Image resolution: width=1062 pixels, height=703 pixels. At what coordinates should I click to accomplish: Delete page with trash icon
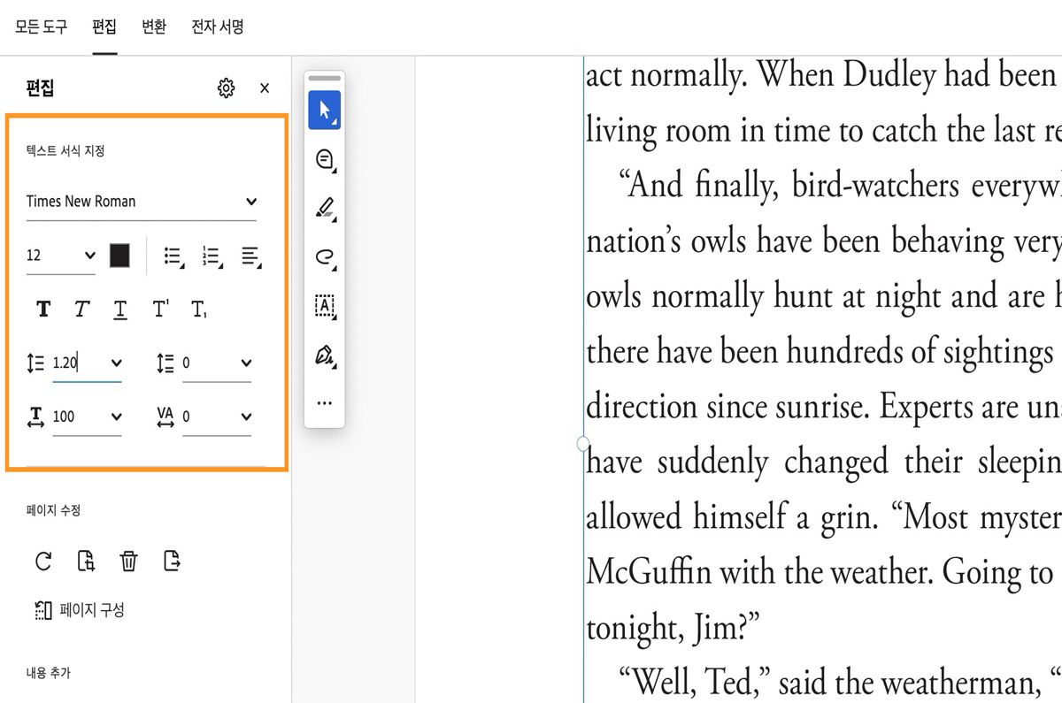tap(129, 561)
